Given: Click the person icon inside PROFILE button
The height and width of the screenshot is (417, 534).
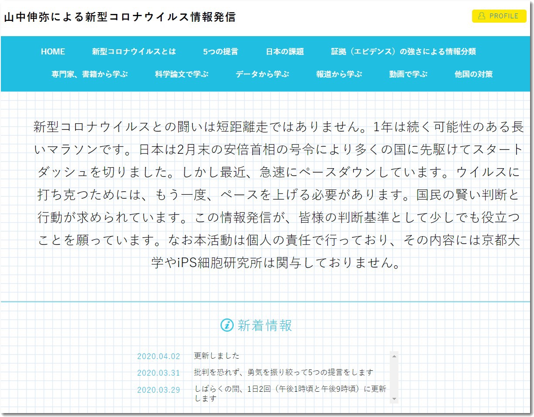Looking at the screenshot, I should (481, 16).
